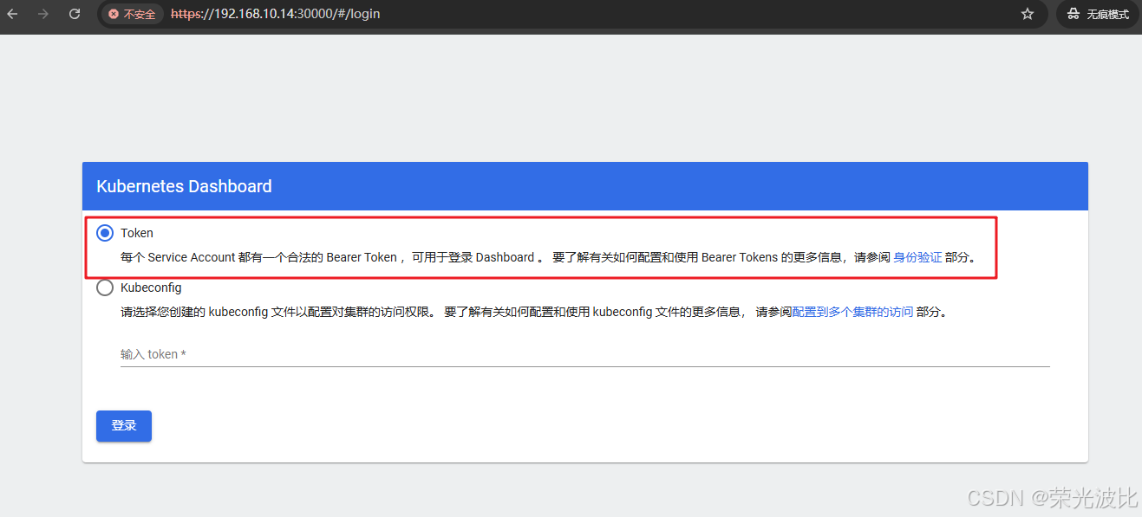This screenshot has height=517, width=1142.
Task: Click the Kubernetes Dashboard header title
Action: [x=184, y=186]
